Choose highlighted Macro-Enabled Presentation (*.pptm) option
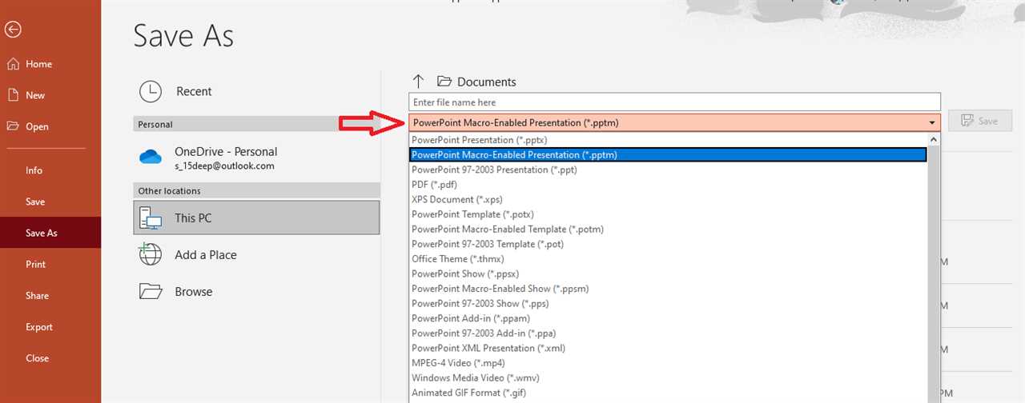Image resolution: width=1025 pixels, height=403 pixels. click(667, 155)
